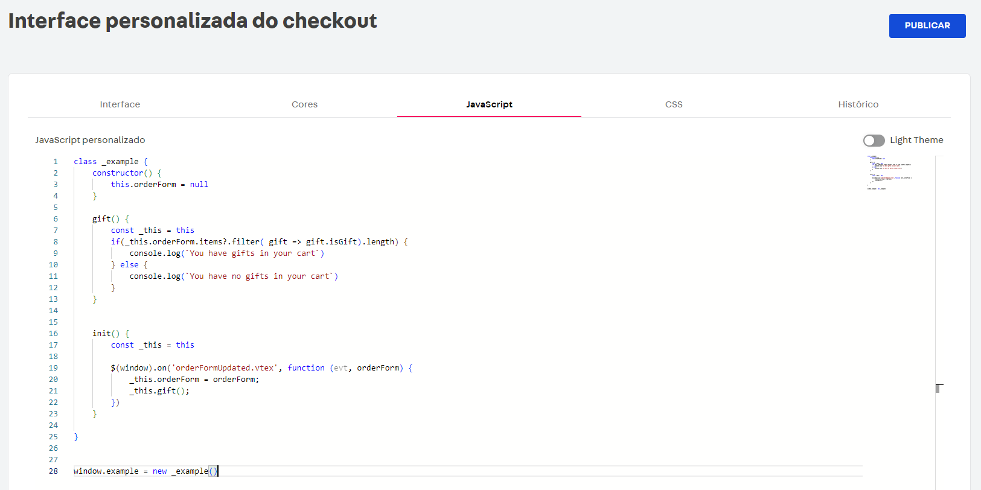Open the Cores tab
This screenshot has width=981, height=490.
click(304, 104)
